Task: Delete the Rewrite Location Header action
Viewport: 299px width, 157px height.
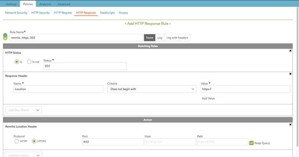Action: 290,125
